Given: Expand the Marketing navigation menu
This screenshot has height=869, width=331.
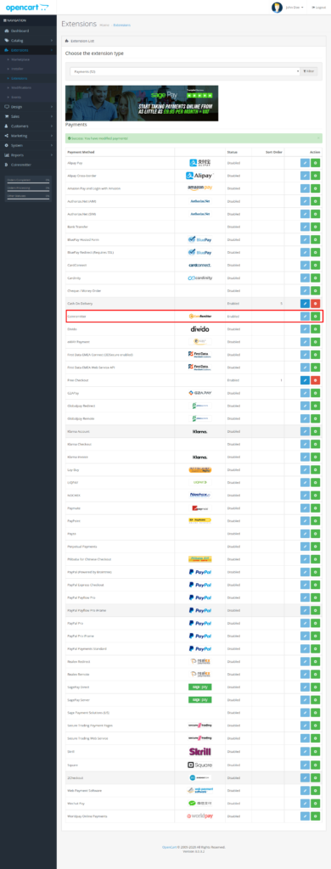Looking at the screenshot, I should (28, 136).
